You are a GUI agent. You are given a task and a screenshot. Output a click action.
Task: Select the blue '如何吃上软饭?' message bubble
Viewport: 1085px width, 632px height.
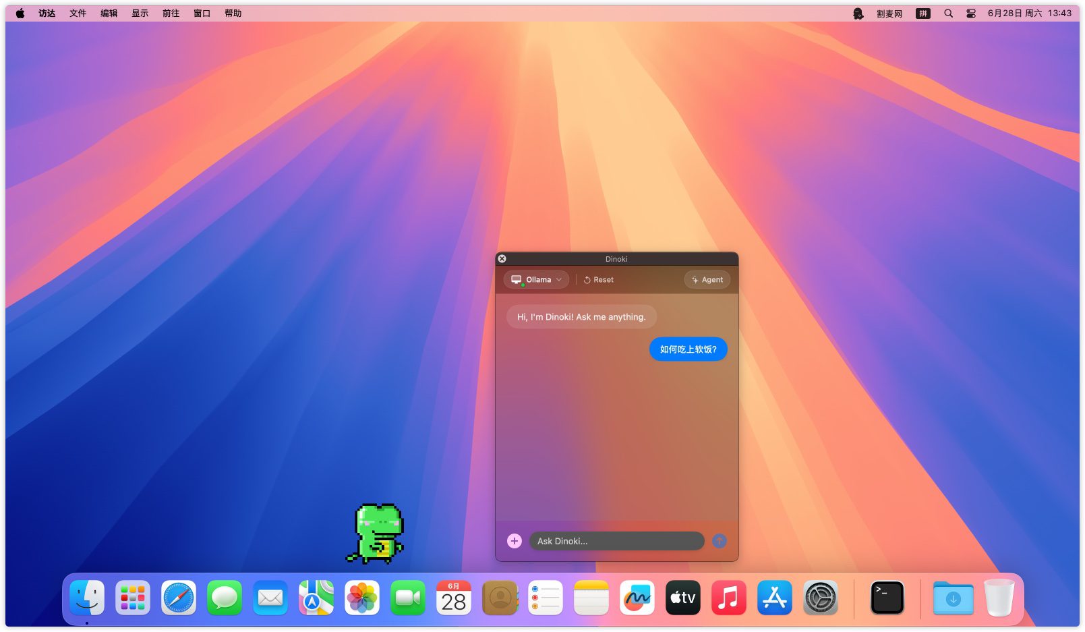click(x=688, y=349)
